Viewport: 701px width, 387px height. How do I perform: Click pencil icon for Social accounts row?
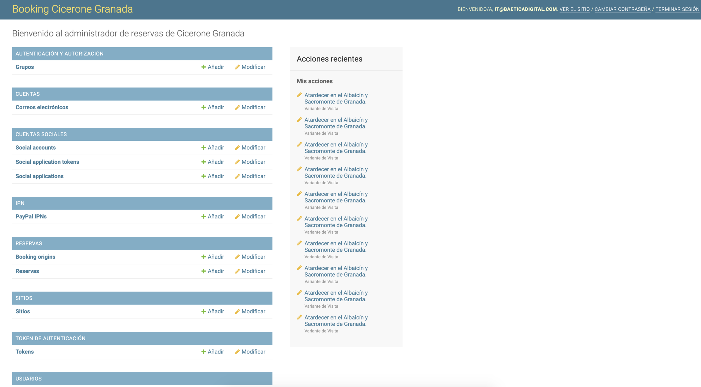237,148
